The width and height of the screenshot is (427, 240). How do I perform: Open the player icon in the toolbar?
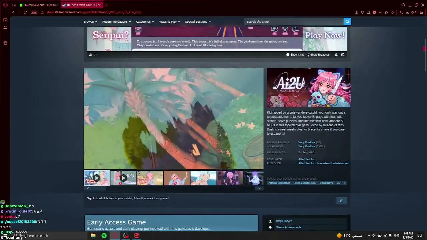click(x=386, y=12)
